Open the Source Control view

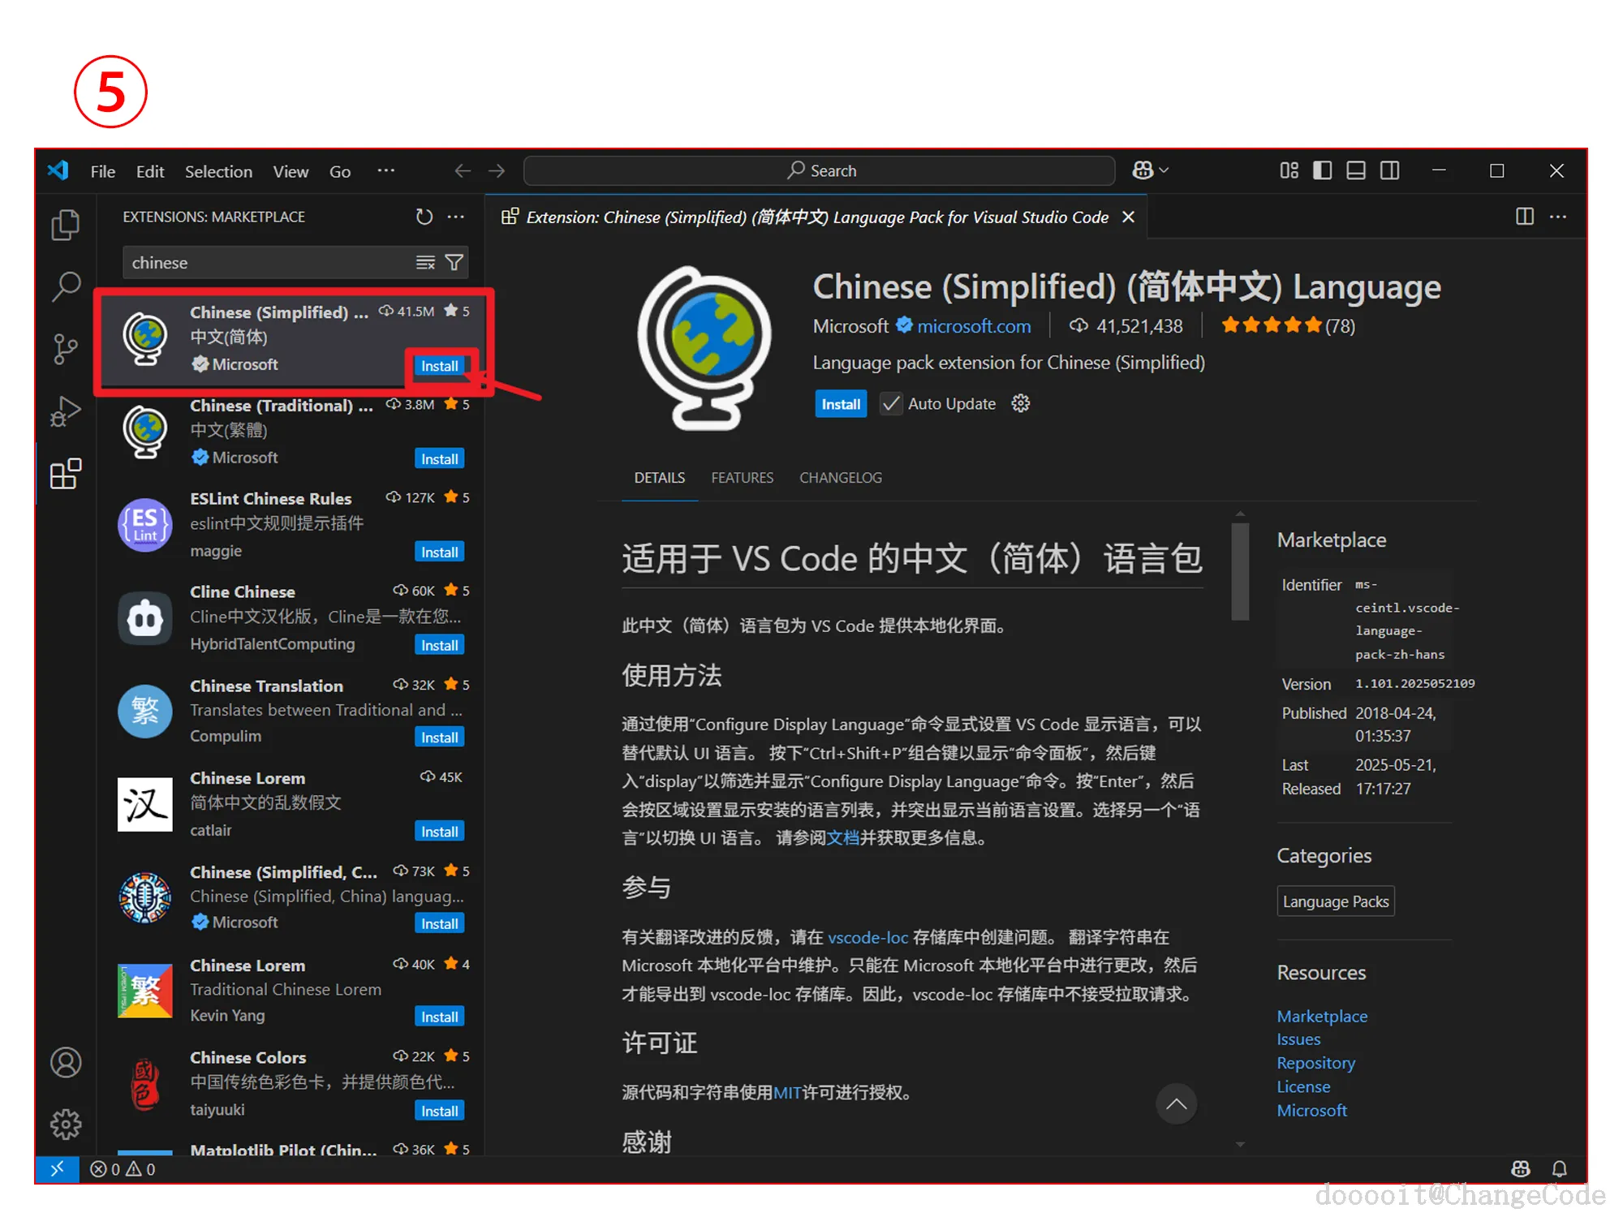point(65,349)
